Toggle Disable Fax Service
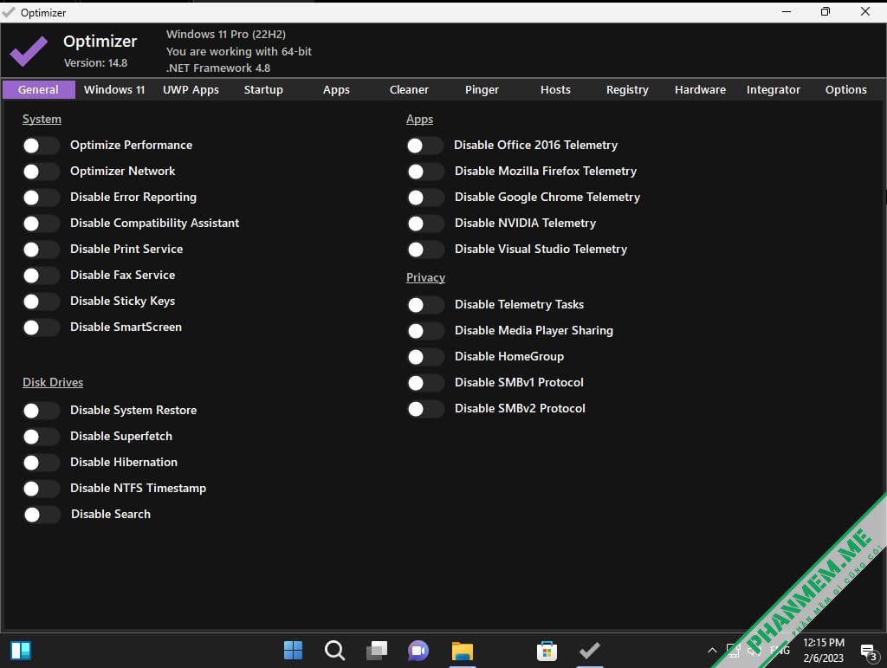The height and width of the screenshot is (668, 887). point(41,276)
